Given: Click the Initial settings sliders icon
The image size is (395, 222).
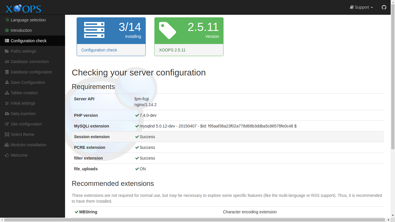Looking at the screenshot, I should click(x=7, y=103).
